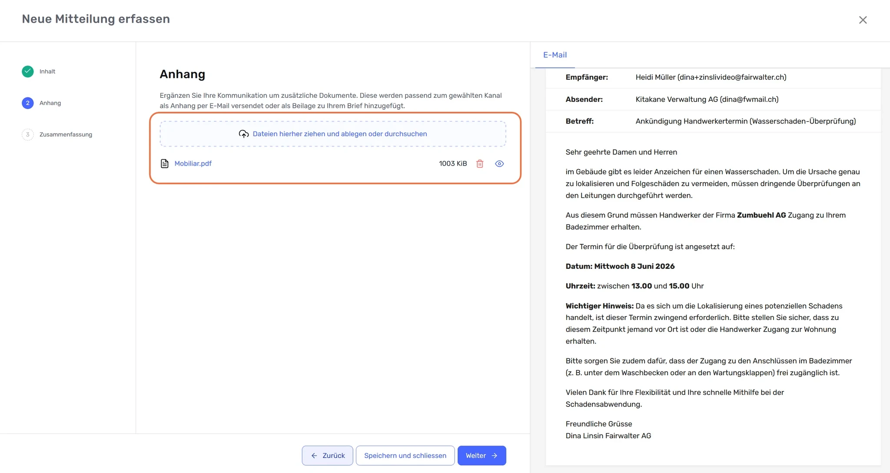Click the bold Zumbuehl AG company name
Viewport: 890px width, 473px height.
pyautogui.click(x=761, y=215)
